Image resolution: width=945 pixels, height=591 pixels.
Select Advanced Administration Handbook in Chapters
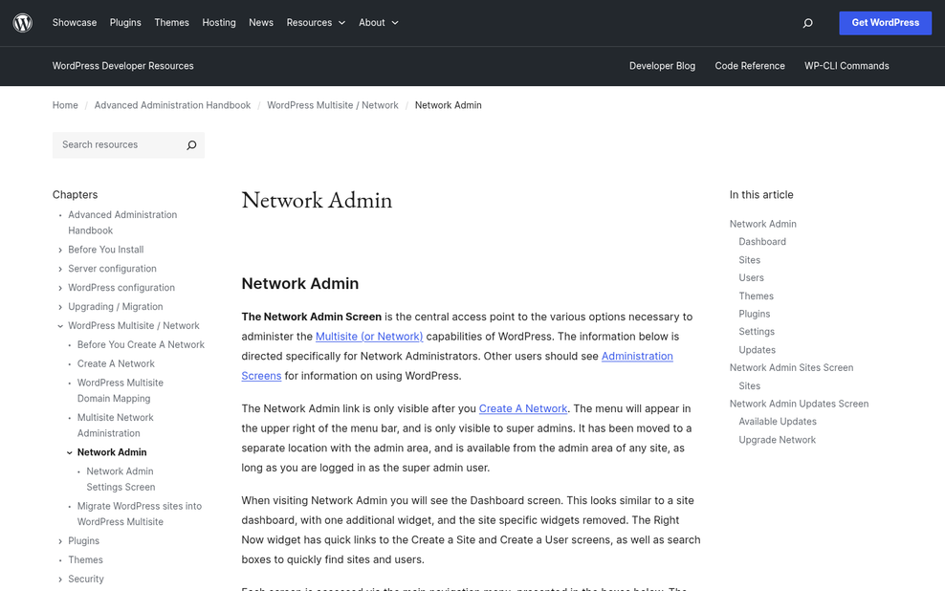click(x=122, y=223)
